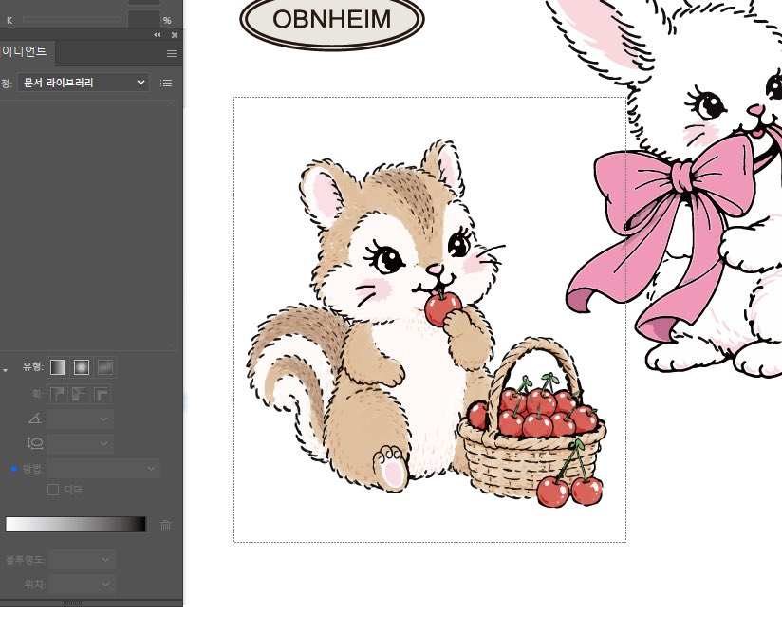This screenshot has height=633, width=782.
Task: Click the black-to-white gradient slider bar
Action: point(76,524)
